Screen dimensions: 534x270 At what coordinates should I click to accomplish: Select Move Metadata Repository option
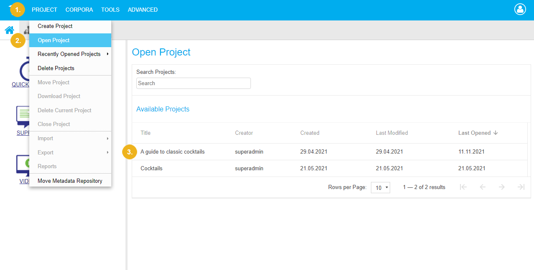pos(70,181)
